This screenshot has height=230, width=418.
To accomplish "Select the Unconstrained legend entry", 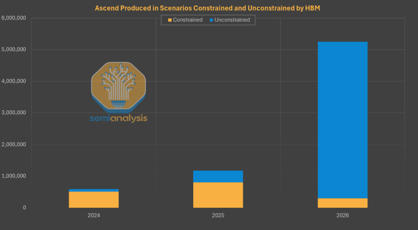I will pyautogui.click(x=230, y=20).
